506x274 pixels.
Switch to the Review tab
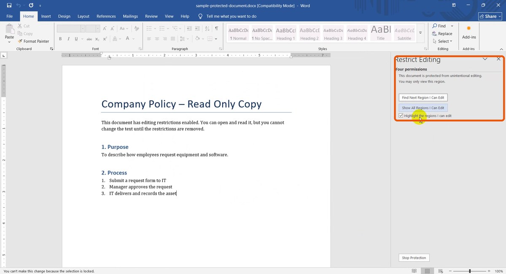[151, 16]
